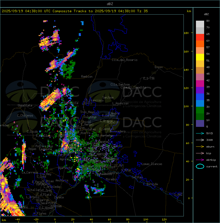Click the 'Lomas_Blancas' map label

152,164
